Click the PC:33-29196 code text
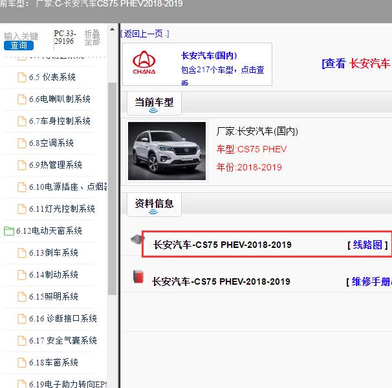 tap(65, 37)
